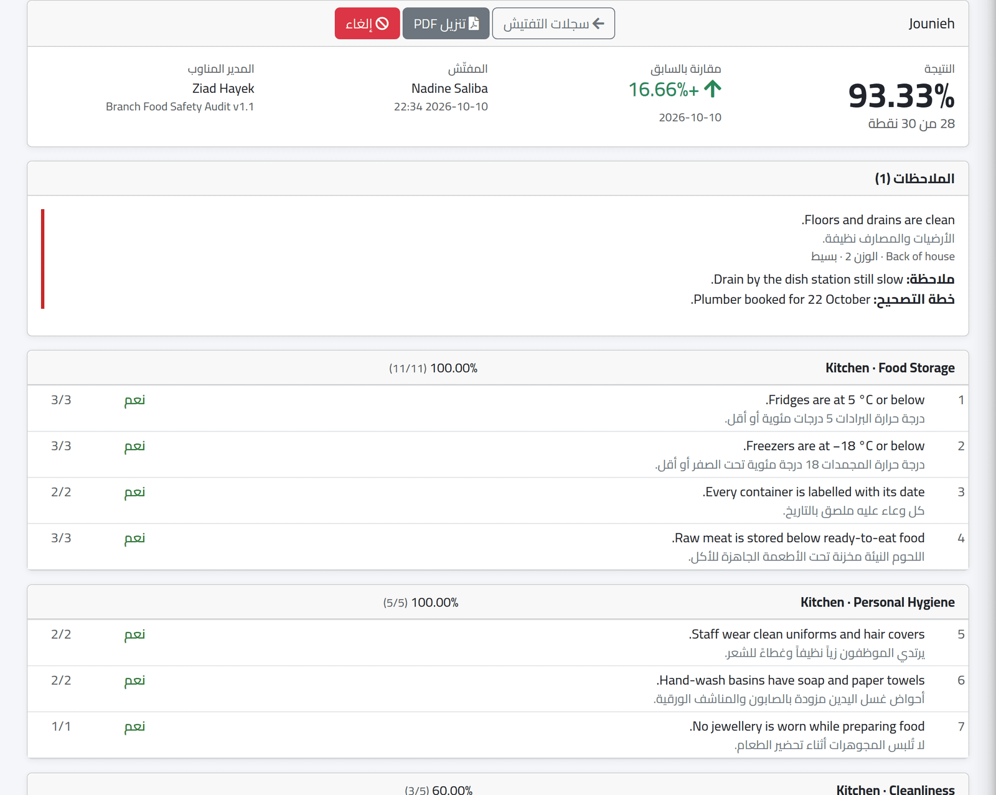Select the 'Freezers are at −18 °C' row
996x795 pixels.
(x=498, y=454)
